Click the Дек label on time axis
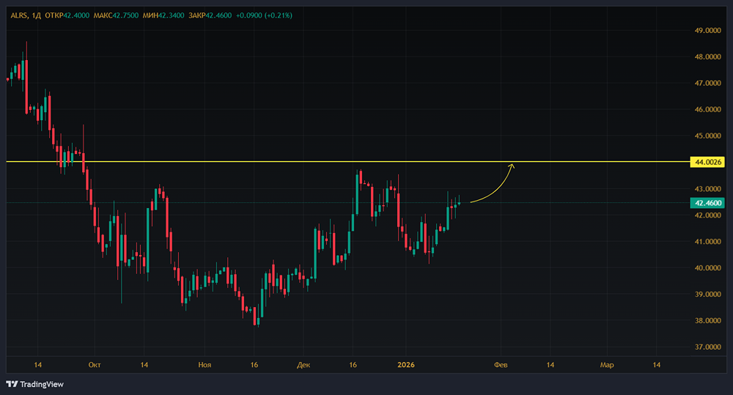 (303, 365)
